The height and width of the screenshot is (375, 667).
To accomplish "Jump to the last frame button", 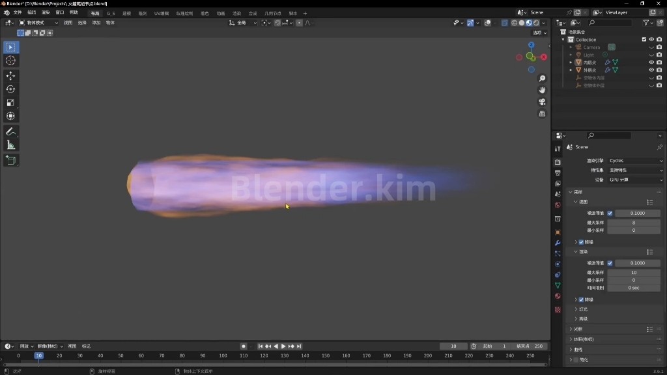I will (299, 346).
